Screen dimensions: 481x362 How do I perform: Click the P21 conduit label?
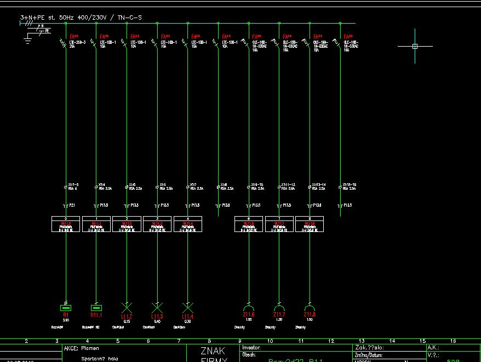pos(72,205)
